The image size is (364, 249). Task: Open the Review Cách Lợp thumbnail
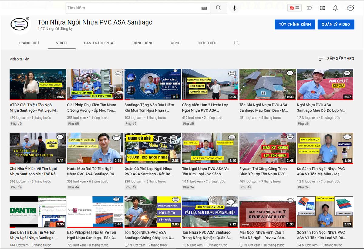click(x=268, y=212)
